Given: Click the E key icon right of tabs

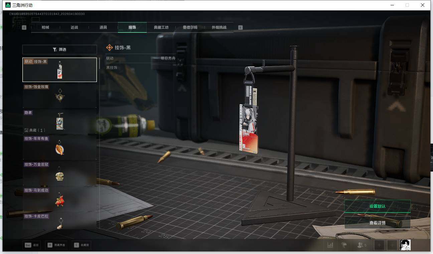Looking at the screenshot, I should click(x=240, y=27).
